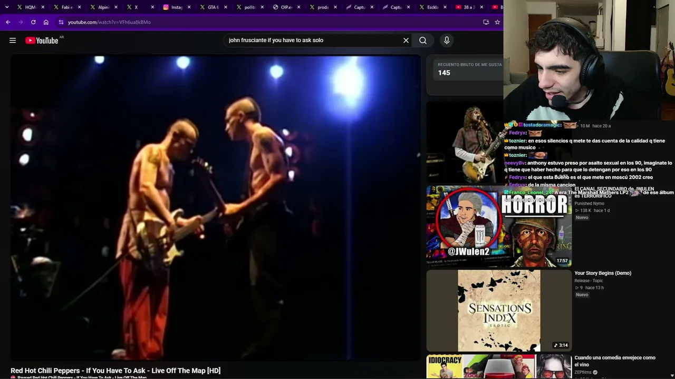Switch to the Instagram tab
The height and width of the screenshot is (379, 675).
[x=176, y=7]
